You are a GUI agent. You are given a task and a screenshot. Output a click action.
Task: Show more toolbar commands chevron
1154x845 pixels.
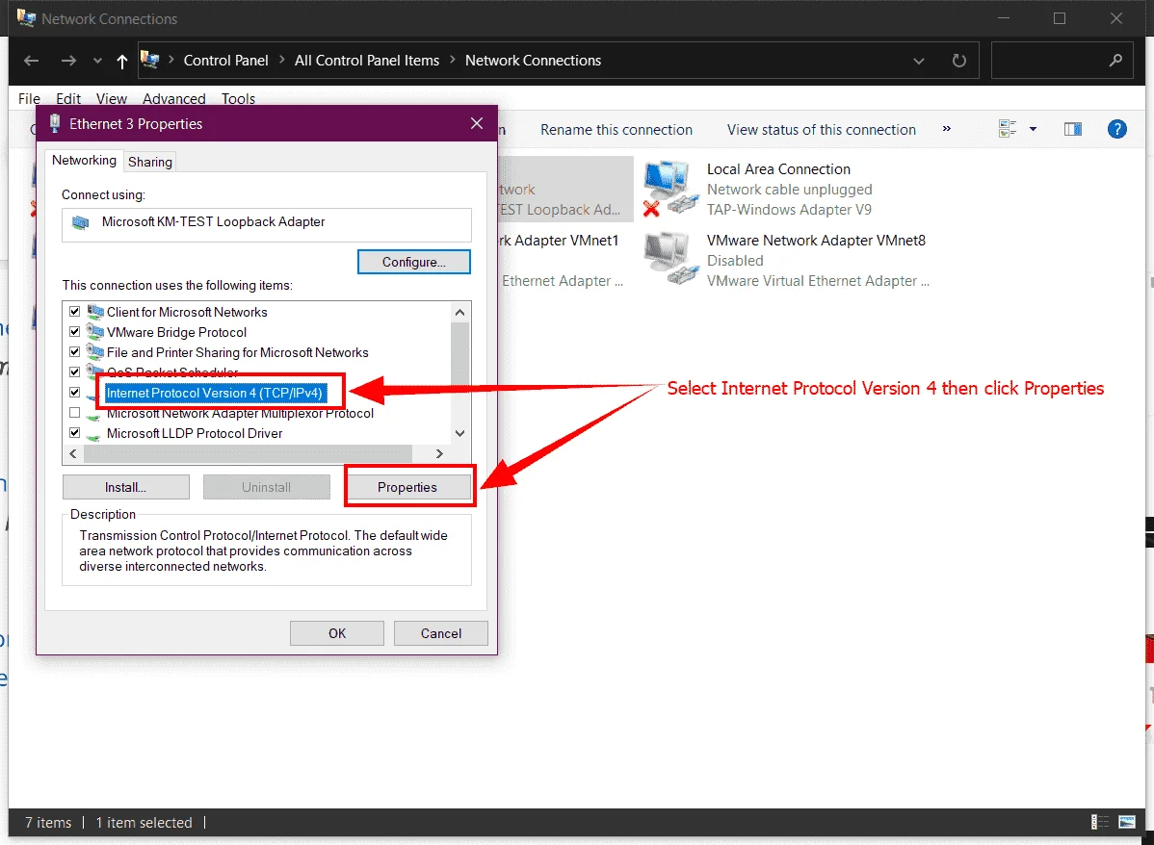coord(947,129)
